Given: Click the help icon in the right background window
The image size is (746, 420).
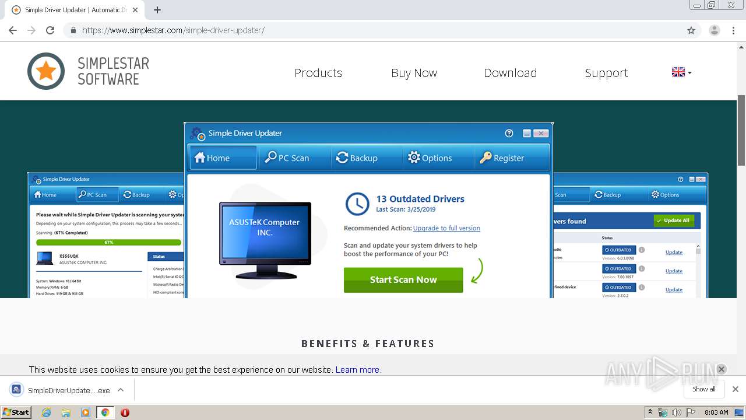Looking at the screenshot, I should (x=680, y=179).
